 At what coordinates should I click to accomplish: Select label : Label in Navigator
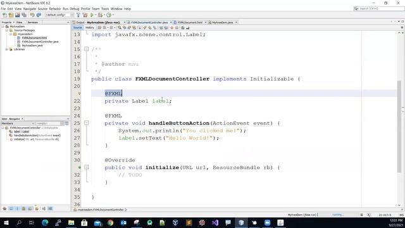coord(21,132)
